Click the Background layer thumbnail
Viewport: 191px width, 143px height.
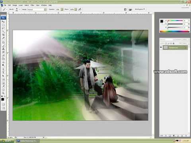[x=165, y=47]
